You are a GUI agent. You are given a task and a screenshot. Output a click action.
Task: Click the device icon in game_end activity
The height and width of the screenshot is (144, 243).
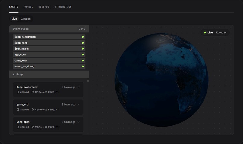[18, 109]
